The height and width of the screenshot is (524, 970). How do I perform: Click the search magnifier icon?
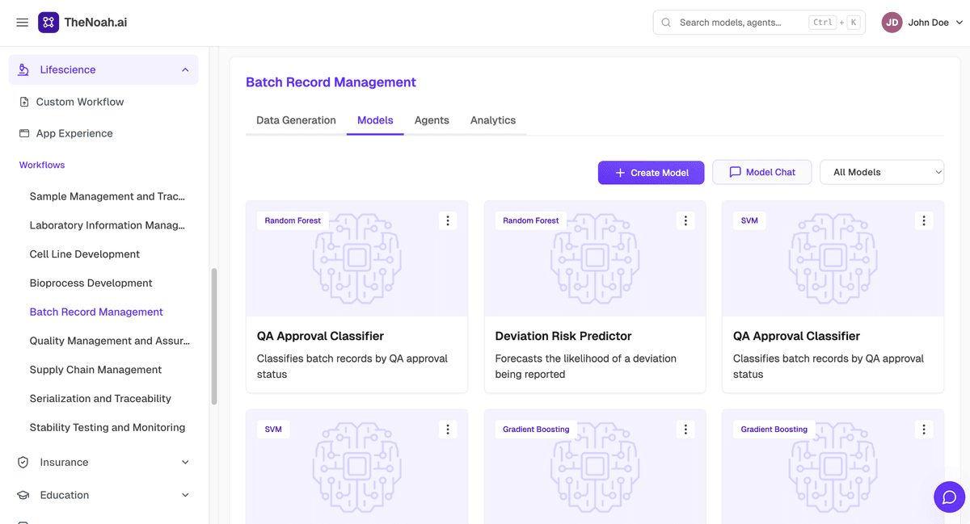[x=667, y=23]
